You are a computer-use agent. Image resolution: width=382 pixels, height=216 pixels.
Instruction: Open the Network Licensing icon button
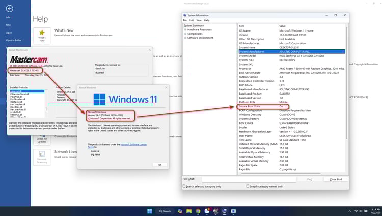(42, 158)
